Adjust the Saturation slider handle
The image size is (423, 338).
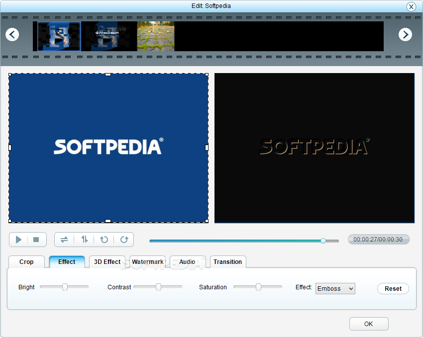(258, 287)
